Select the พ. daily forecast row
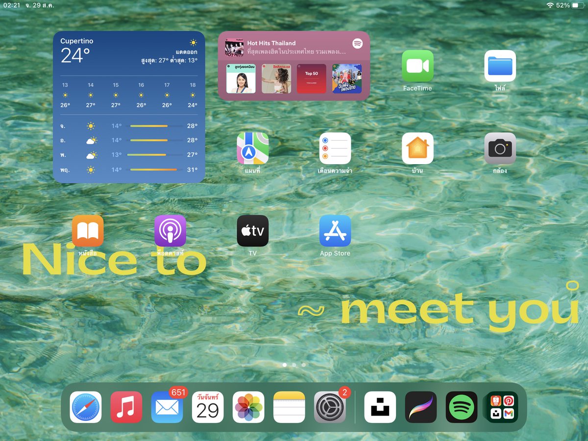588x441 pixels. coord(129,155)
